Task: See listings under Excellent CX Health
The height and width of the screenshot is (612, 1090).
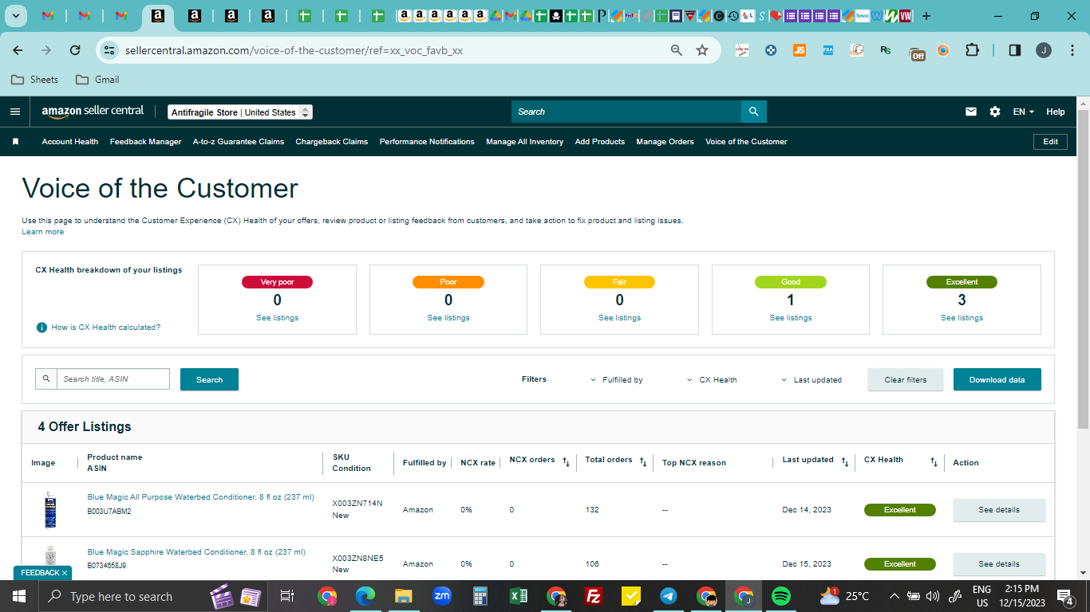Action: pos(962,318)
